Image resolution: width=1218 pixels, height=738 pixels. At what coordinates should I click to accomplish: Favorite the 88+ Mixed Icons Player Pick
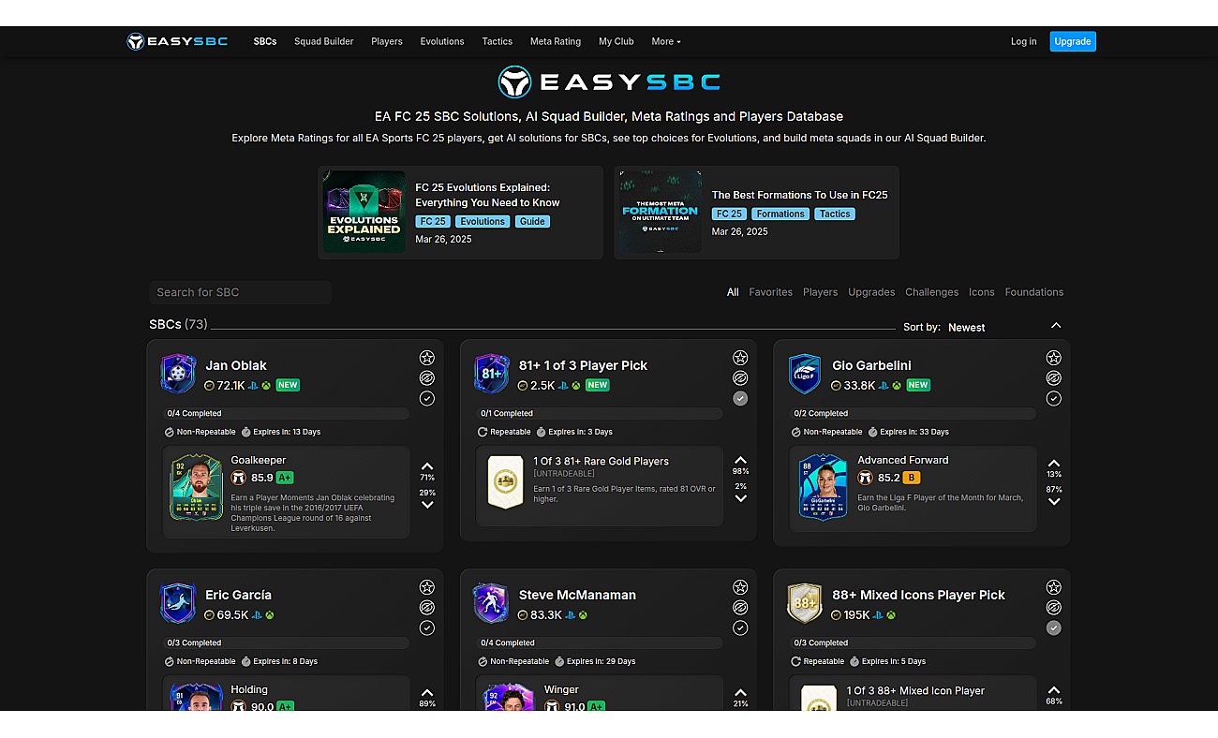(1054, 587)
